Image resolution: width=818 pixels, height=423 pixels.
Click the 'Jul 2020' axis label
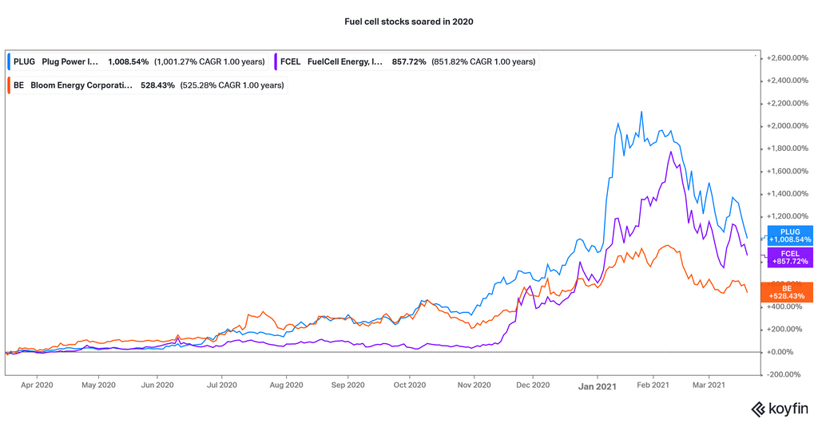tap(221, 385)
